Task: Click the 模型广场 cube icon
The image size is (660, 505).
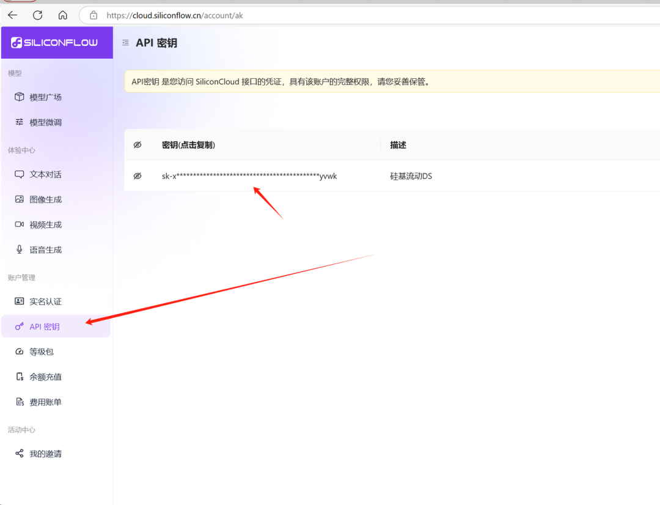Action: 20,97
